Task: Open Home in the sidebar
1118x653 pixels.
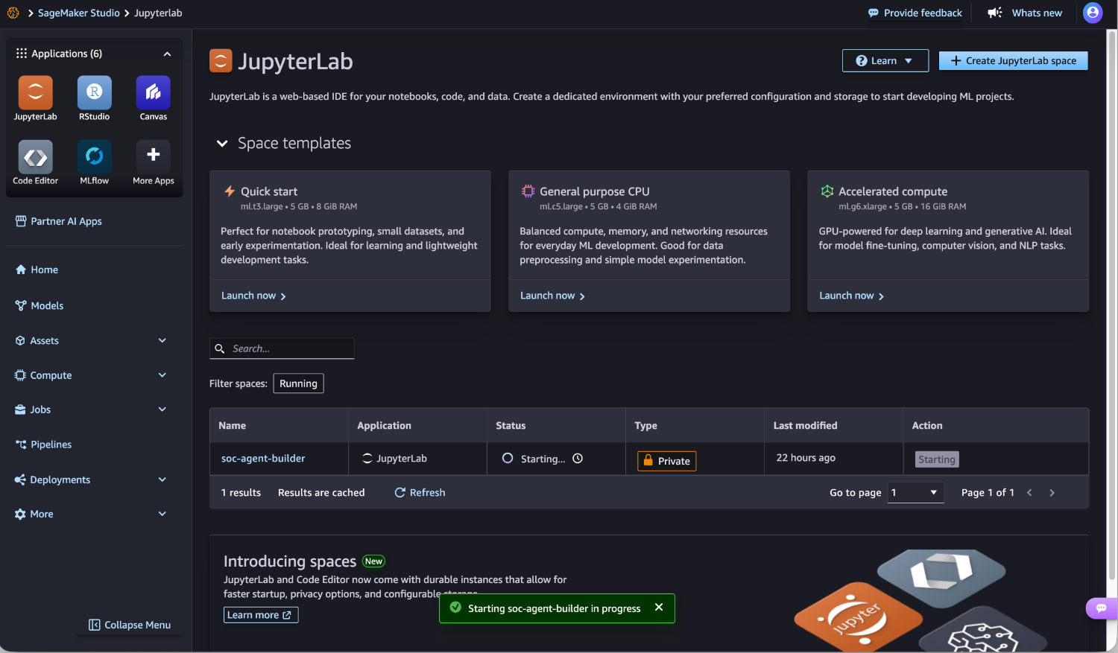Action: pyautogui.click(x=44, y=270)
